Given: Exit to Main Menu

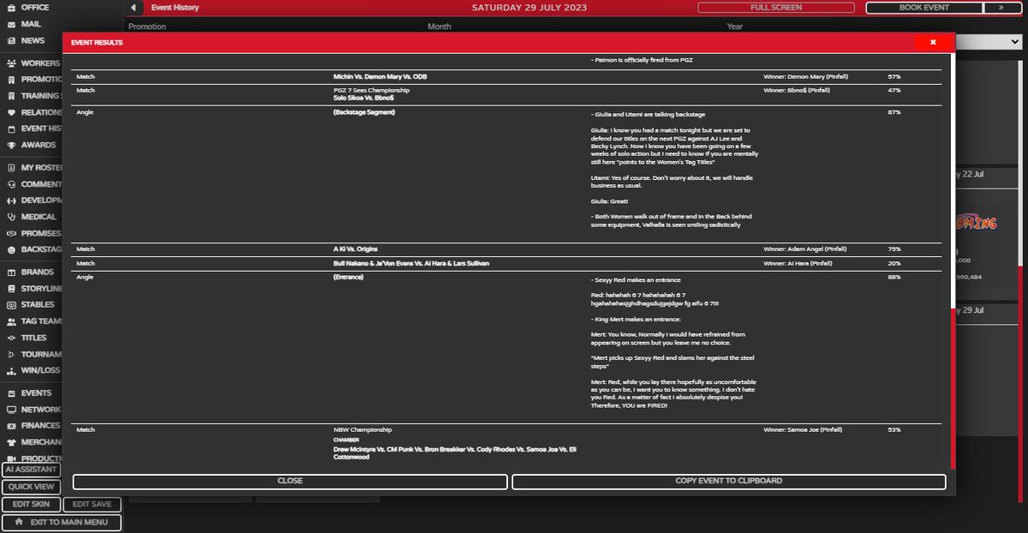Looking at the screenshot, I should coord(62,522).
